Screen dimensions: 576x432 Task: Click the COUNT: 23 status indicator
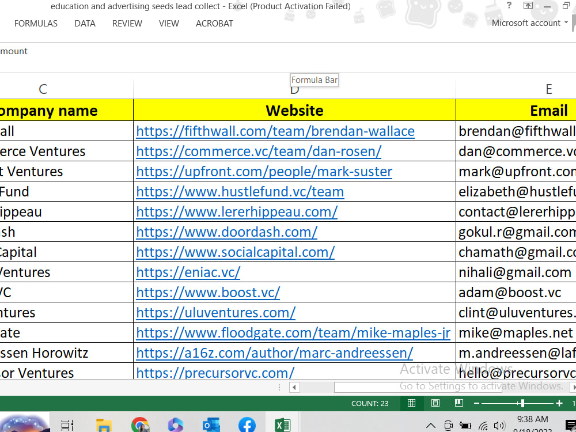click(370, 403)
